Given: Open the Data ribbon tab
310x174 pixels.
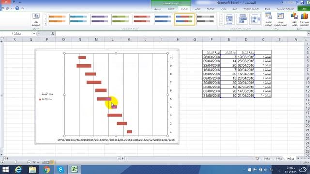Looking at the screenshot, I should tap(223, 9).
